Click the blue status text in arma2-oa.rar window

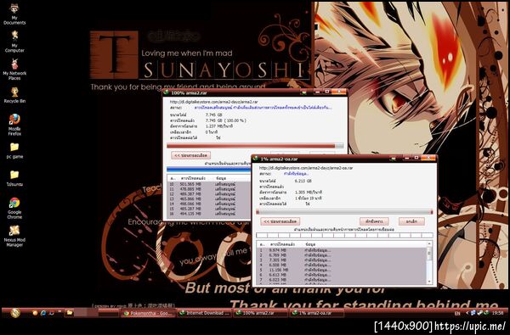click(x=297, y=174)
